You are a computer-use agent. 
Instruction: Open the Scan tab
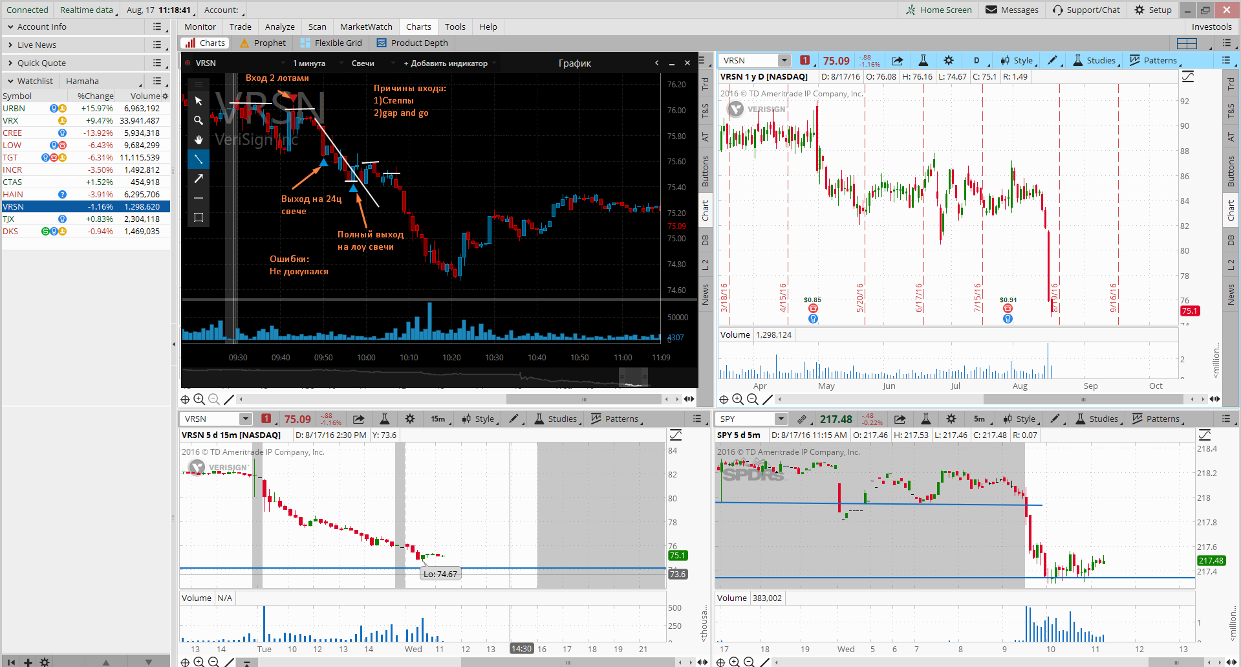[x=317, y=27]
